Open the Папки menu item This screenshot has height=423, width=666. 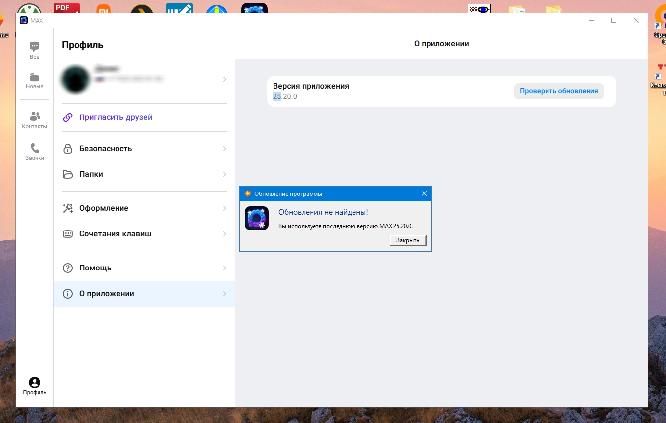click(x=144, y=174)
